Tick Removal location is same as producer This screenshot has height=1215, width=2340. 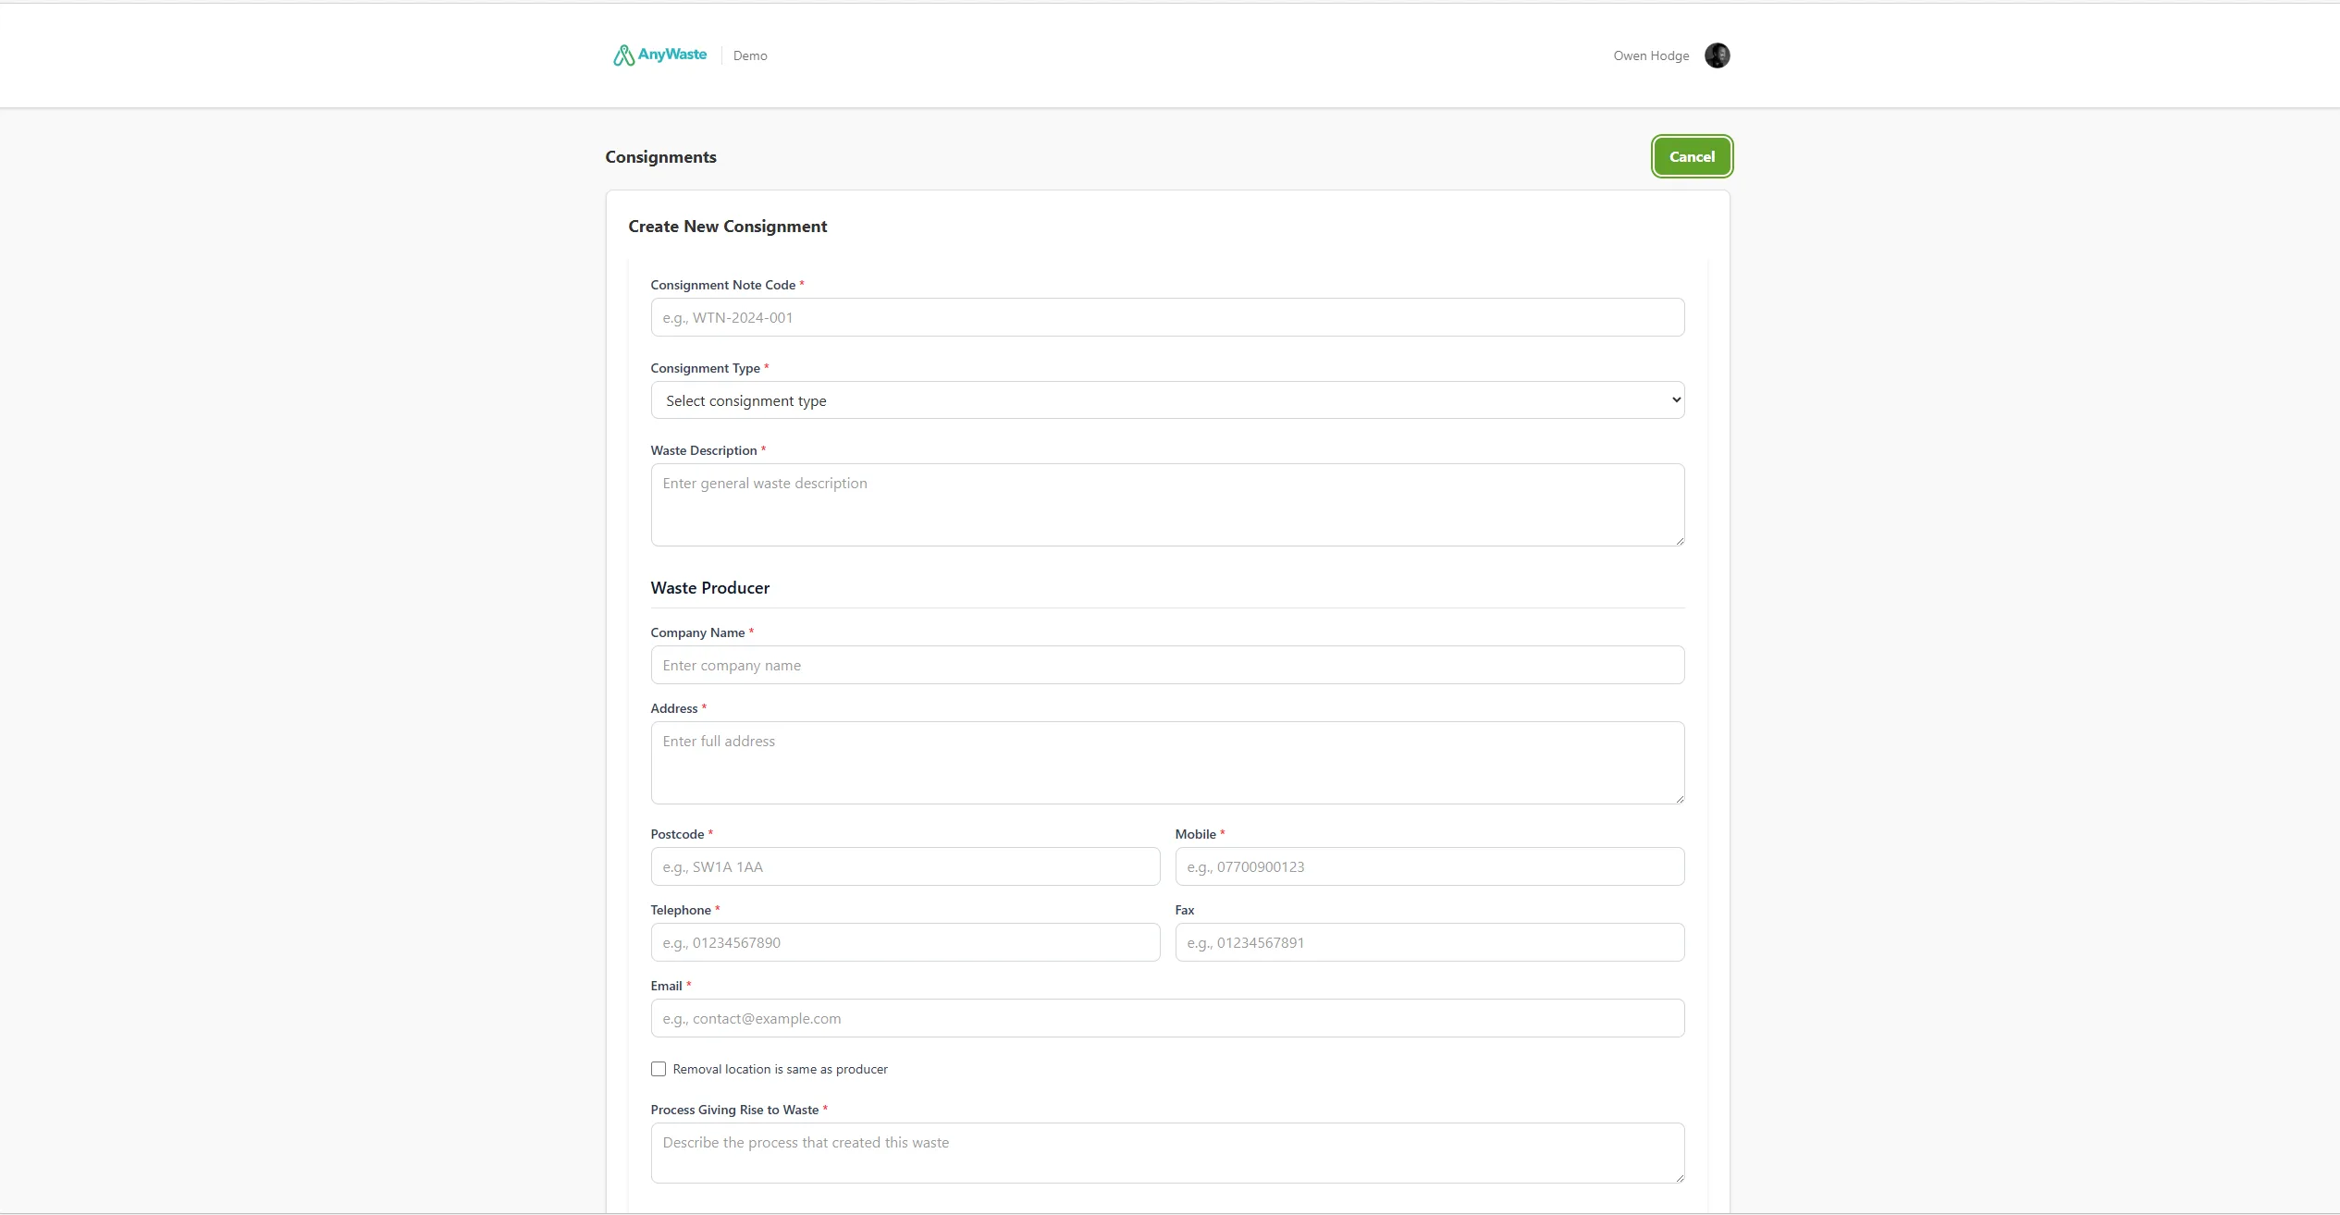[659, 1069]
